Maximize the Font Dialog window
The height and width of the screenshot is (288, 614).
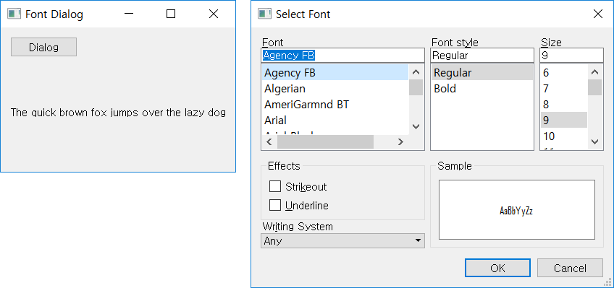click(x=171, y=14)
